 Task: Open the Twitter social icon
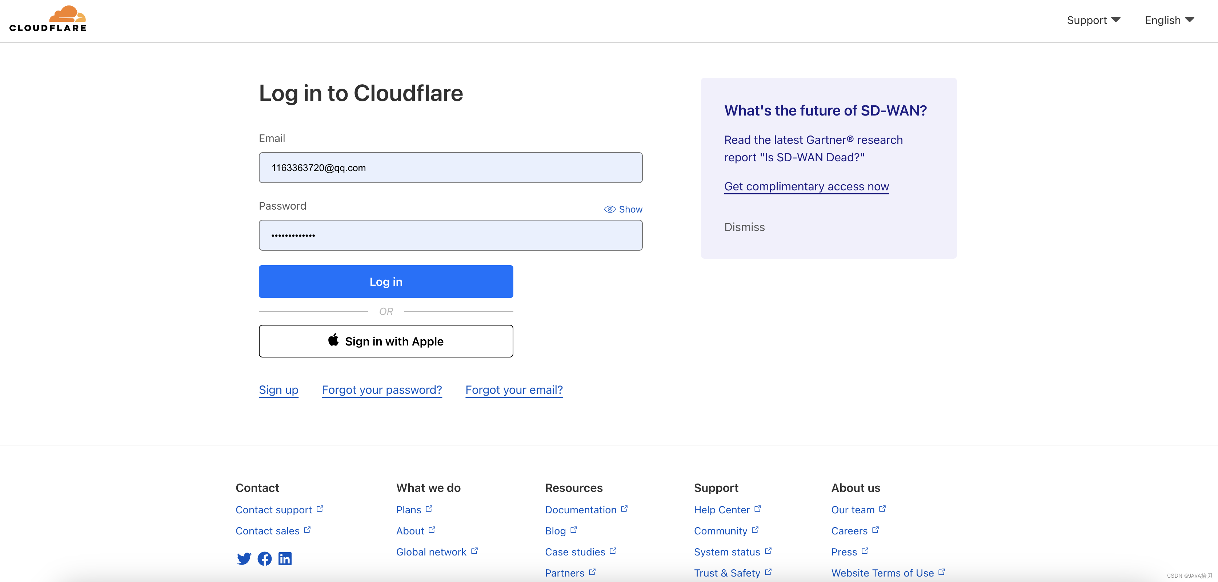[x=244, y=558]
